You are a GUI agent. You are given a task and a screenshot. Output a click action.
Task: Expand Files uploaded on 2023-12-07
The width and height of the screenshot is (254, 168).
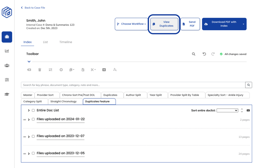29,137
